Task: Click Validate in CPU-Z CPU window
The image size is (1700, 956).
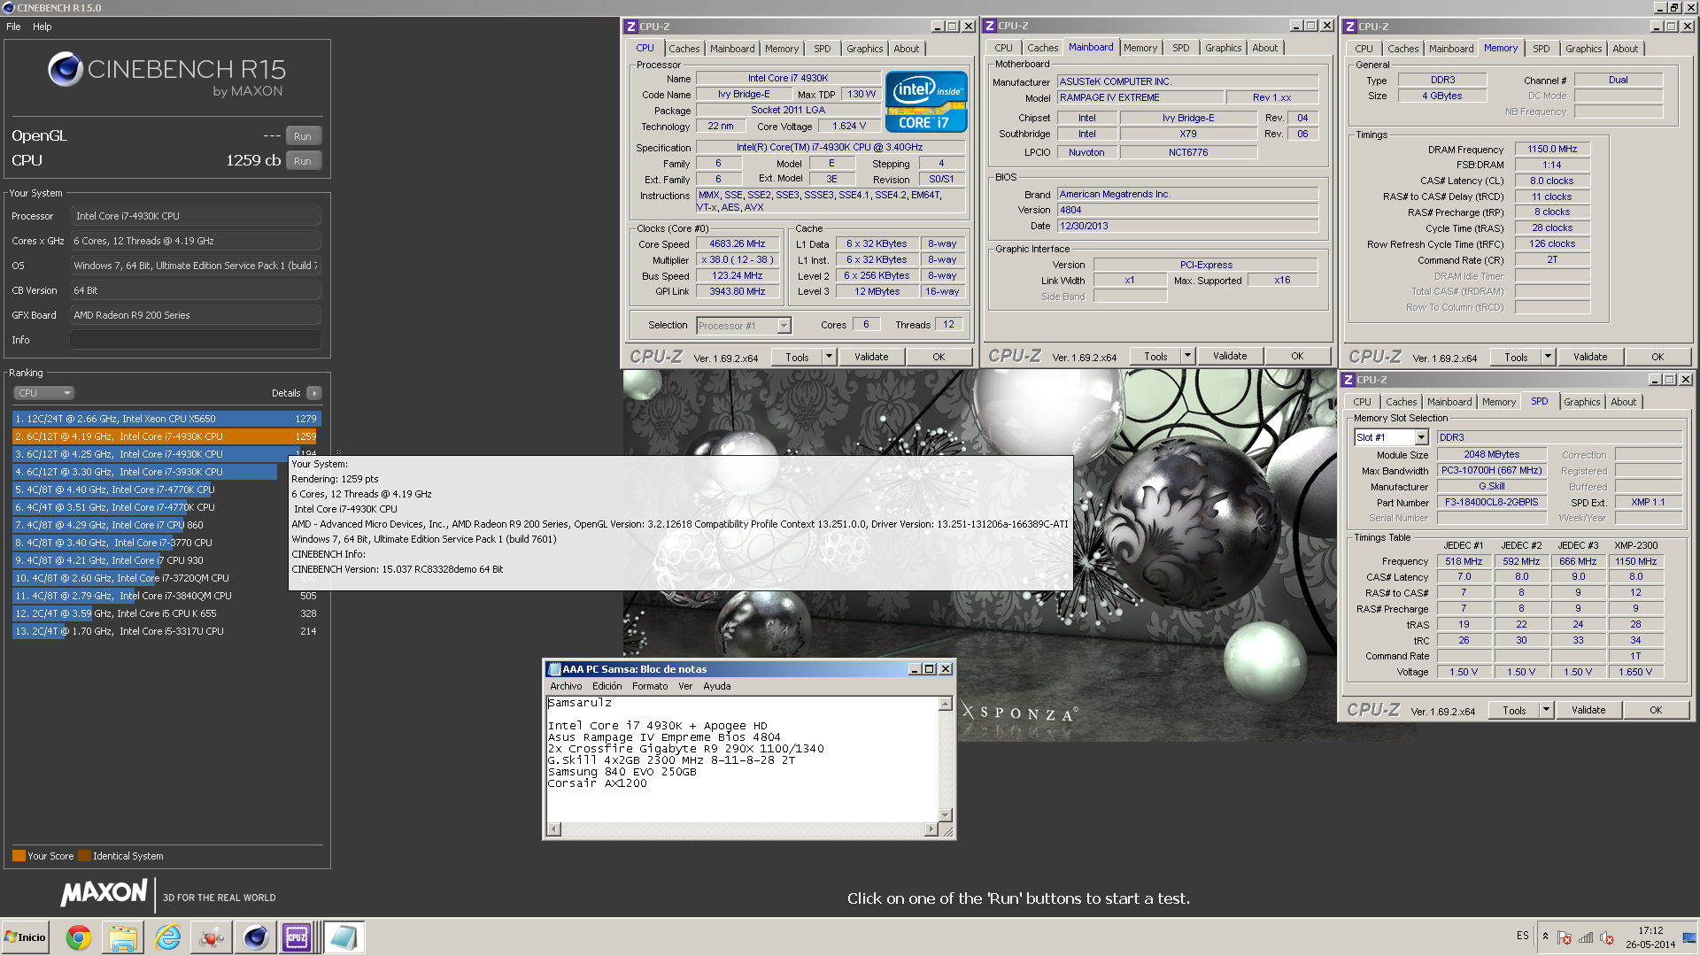Action: (x=871, y=357)
